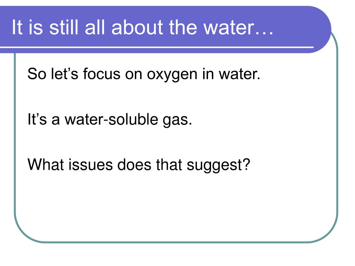355x266 pixels.
Task: Click the white underline beneath the title
Action: (157, 47)
